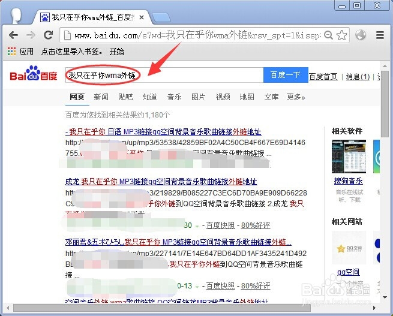The height and width of the screenshot is (316, 393).
Task: Click the 搜狗音乐 software thumbnail
Action: tap(349, 157)
